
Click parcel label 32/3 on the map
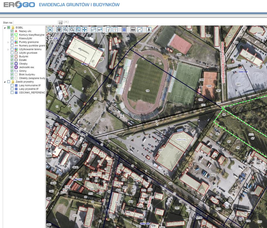point(238,84)
